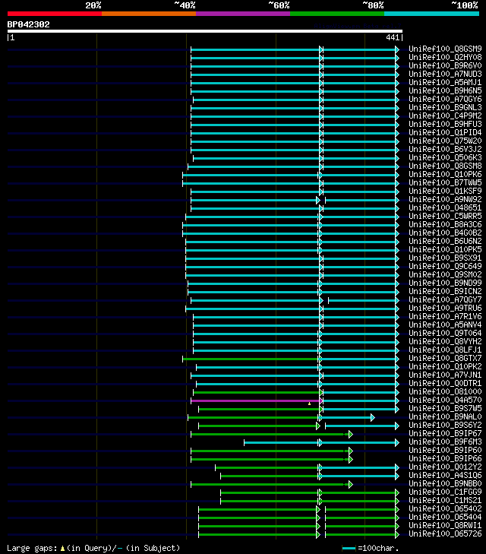486x554 pixels.
Task: Click UniRef100_B9ICN2 label
Action: [x=445, y=292]
